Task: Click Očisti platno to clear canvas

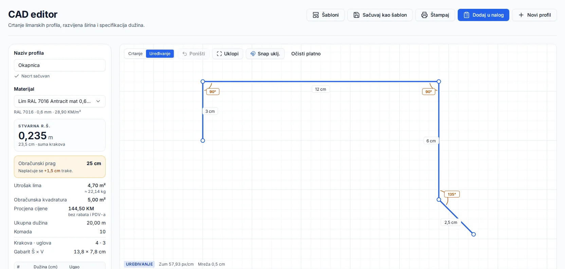Action: [306, 54]
